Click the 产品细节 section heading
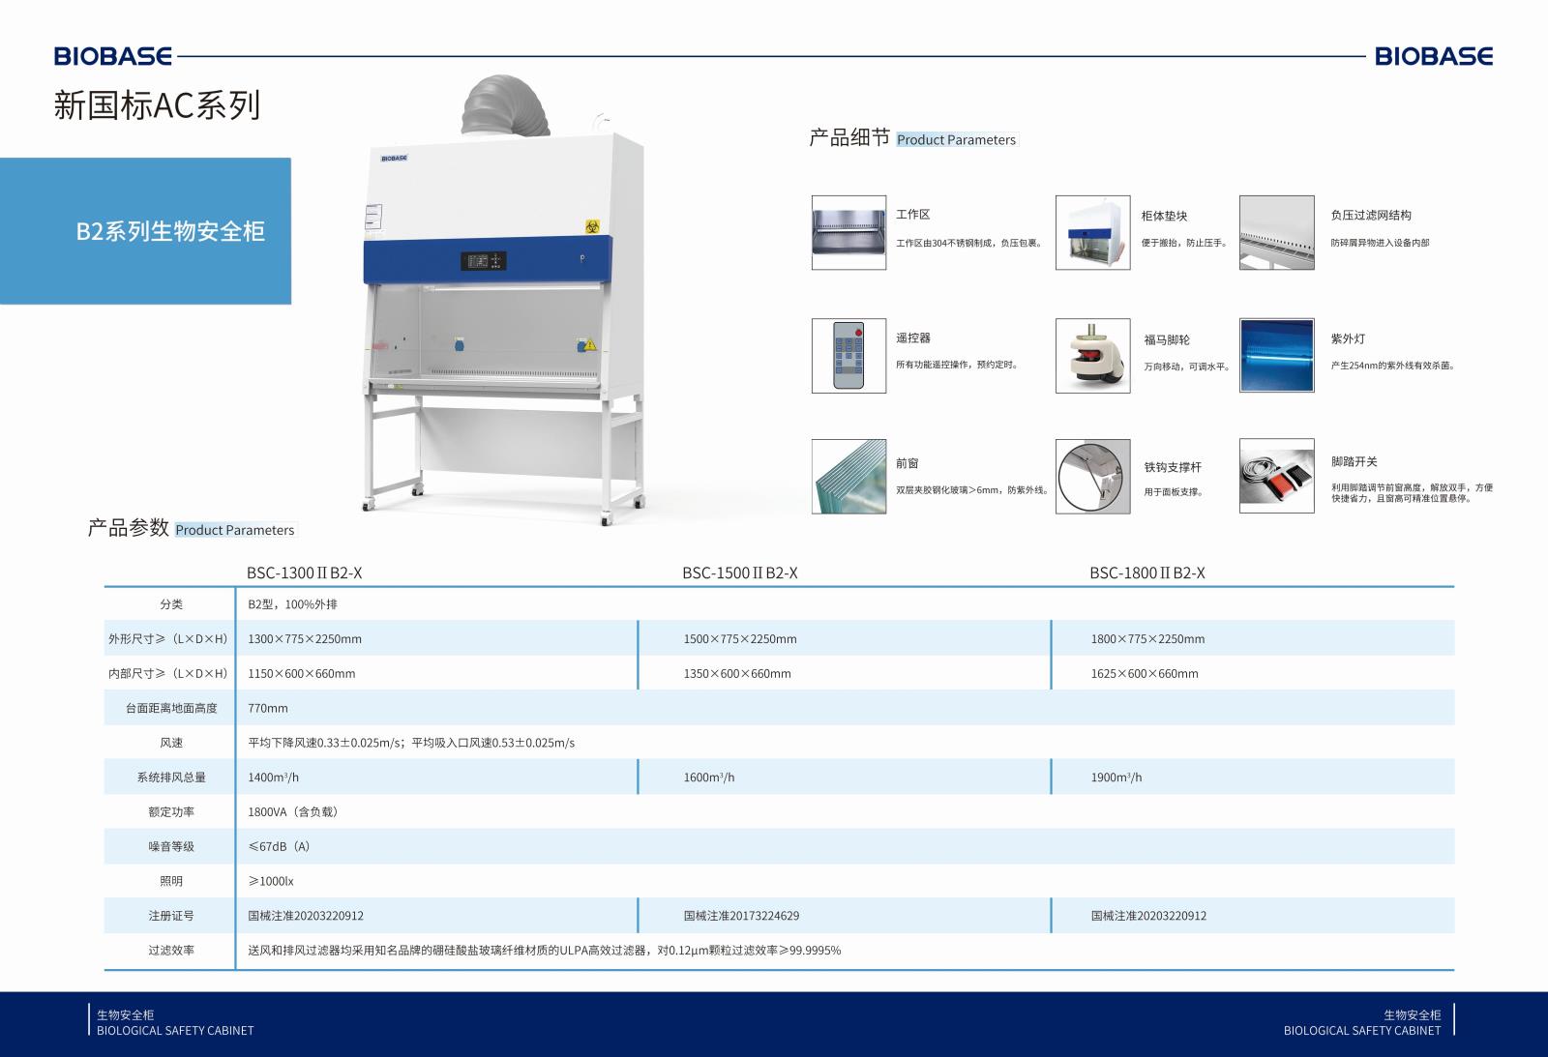Viewport: 1548px width, 1057px height. 848,137
